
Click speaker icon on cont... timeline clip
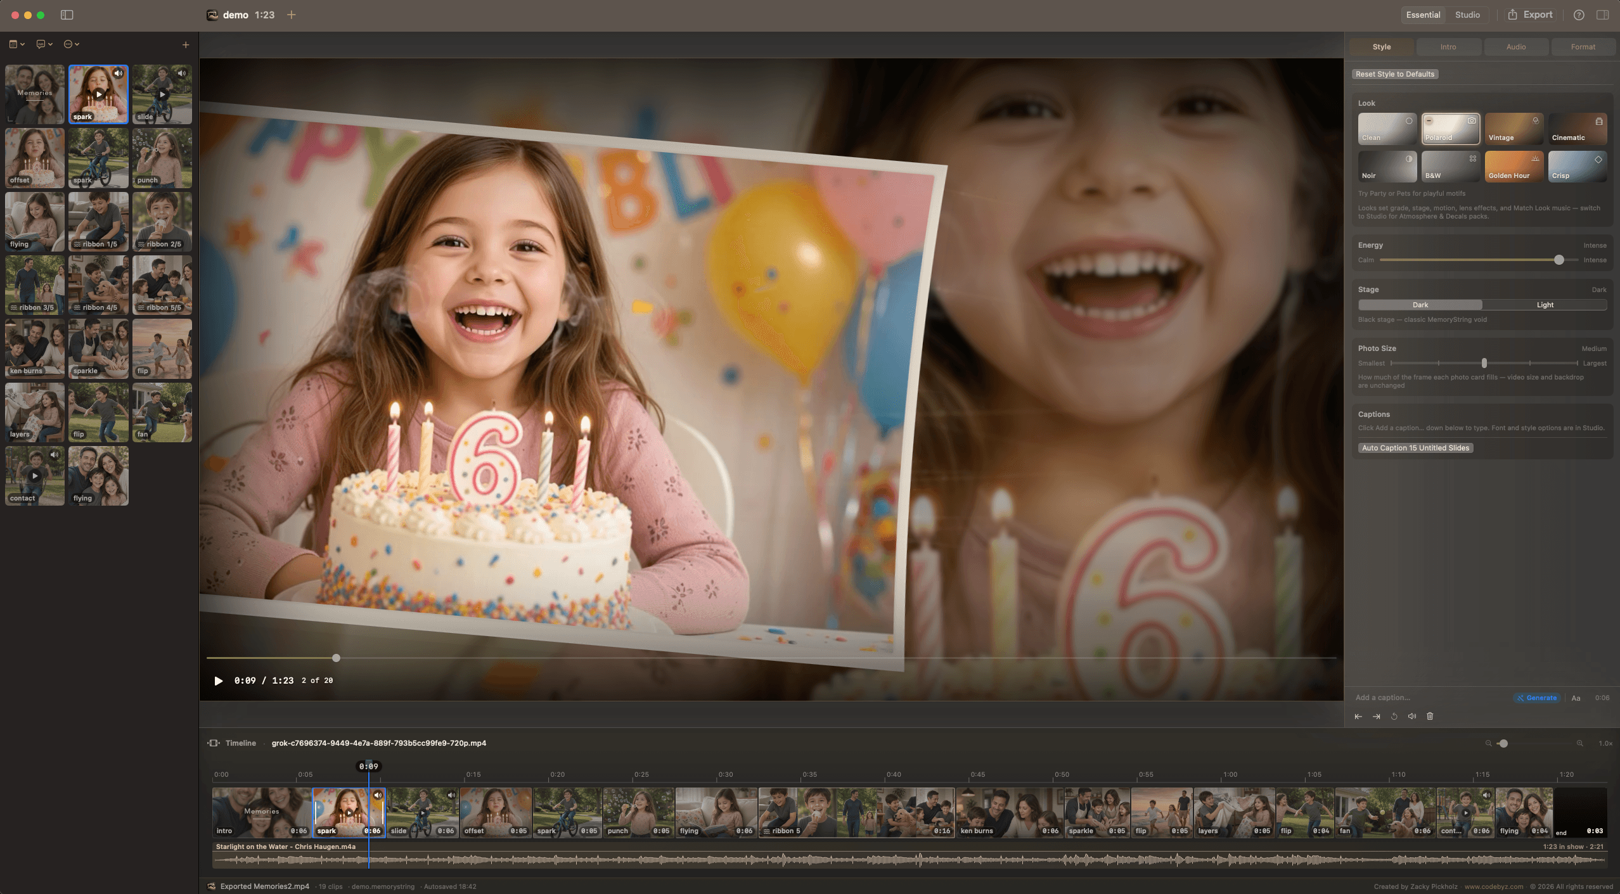coord(1486,795)
